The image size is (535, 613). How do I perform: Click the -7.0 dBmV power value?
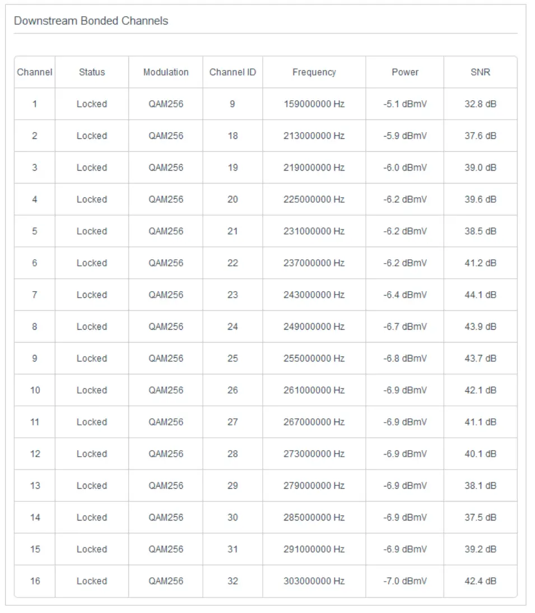pyautogui.click(x=405, y=581)
